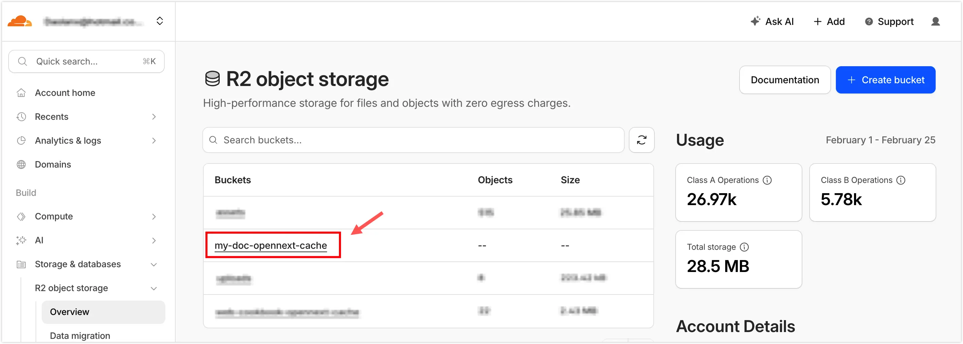Open Ask AI assistant
The width and height of the screenshot is (963, 344).
pos(772,21)
